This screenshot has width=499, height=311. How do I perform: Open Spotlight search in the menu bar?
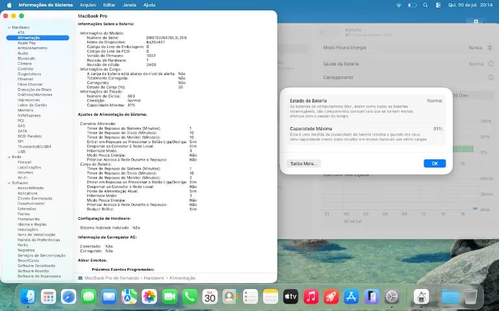tap(426, 5)
